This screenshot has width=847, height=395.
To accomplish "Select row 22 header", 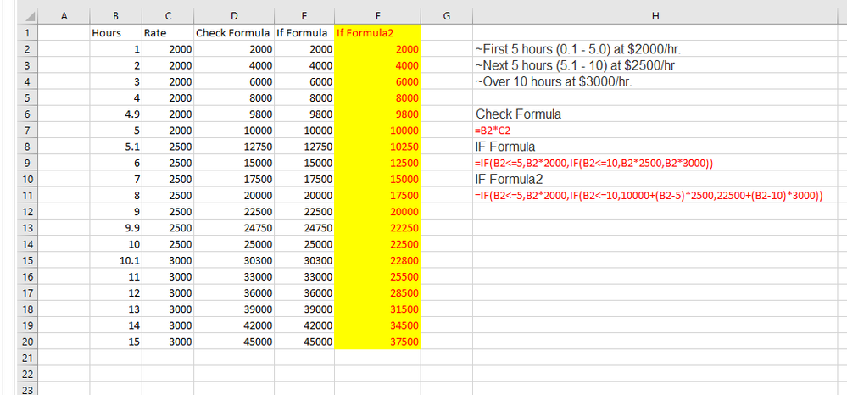I will pyautogui.click(x=28, y=374).
